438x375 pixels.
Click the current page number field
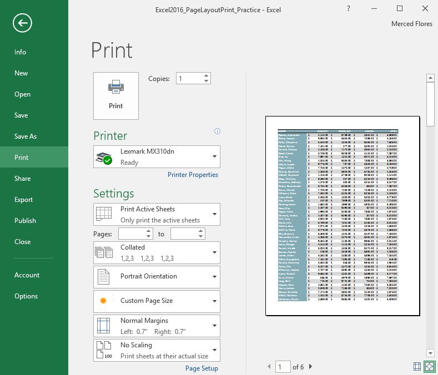[283, 367]
